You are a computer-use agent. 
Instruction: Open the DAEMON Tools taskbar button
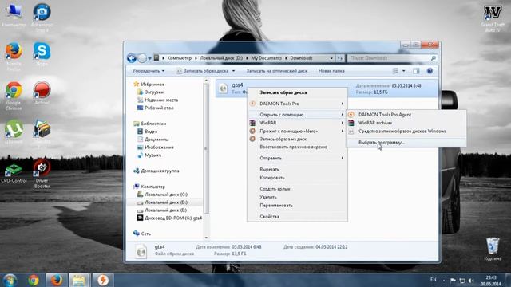coord(103,280)
